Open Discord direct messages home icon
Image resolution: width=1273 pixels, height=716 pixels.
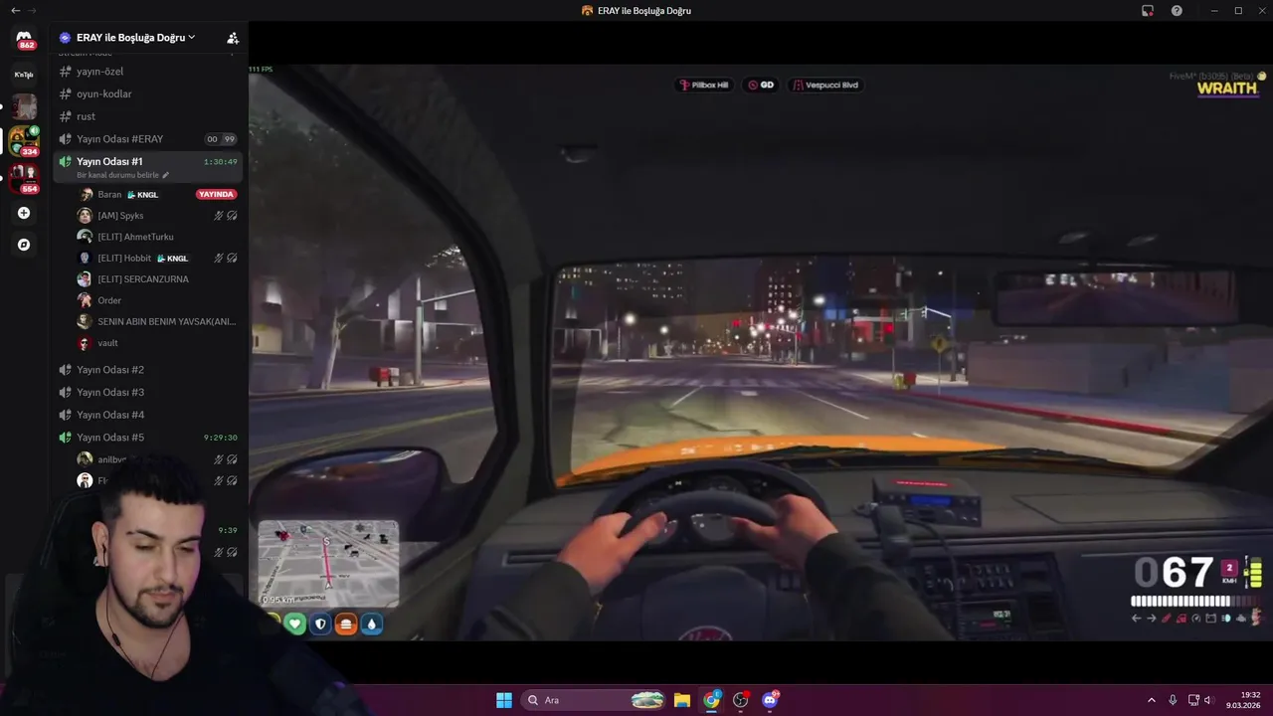[x=24, y=40]
